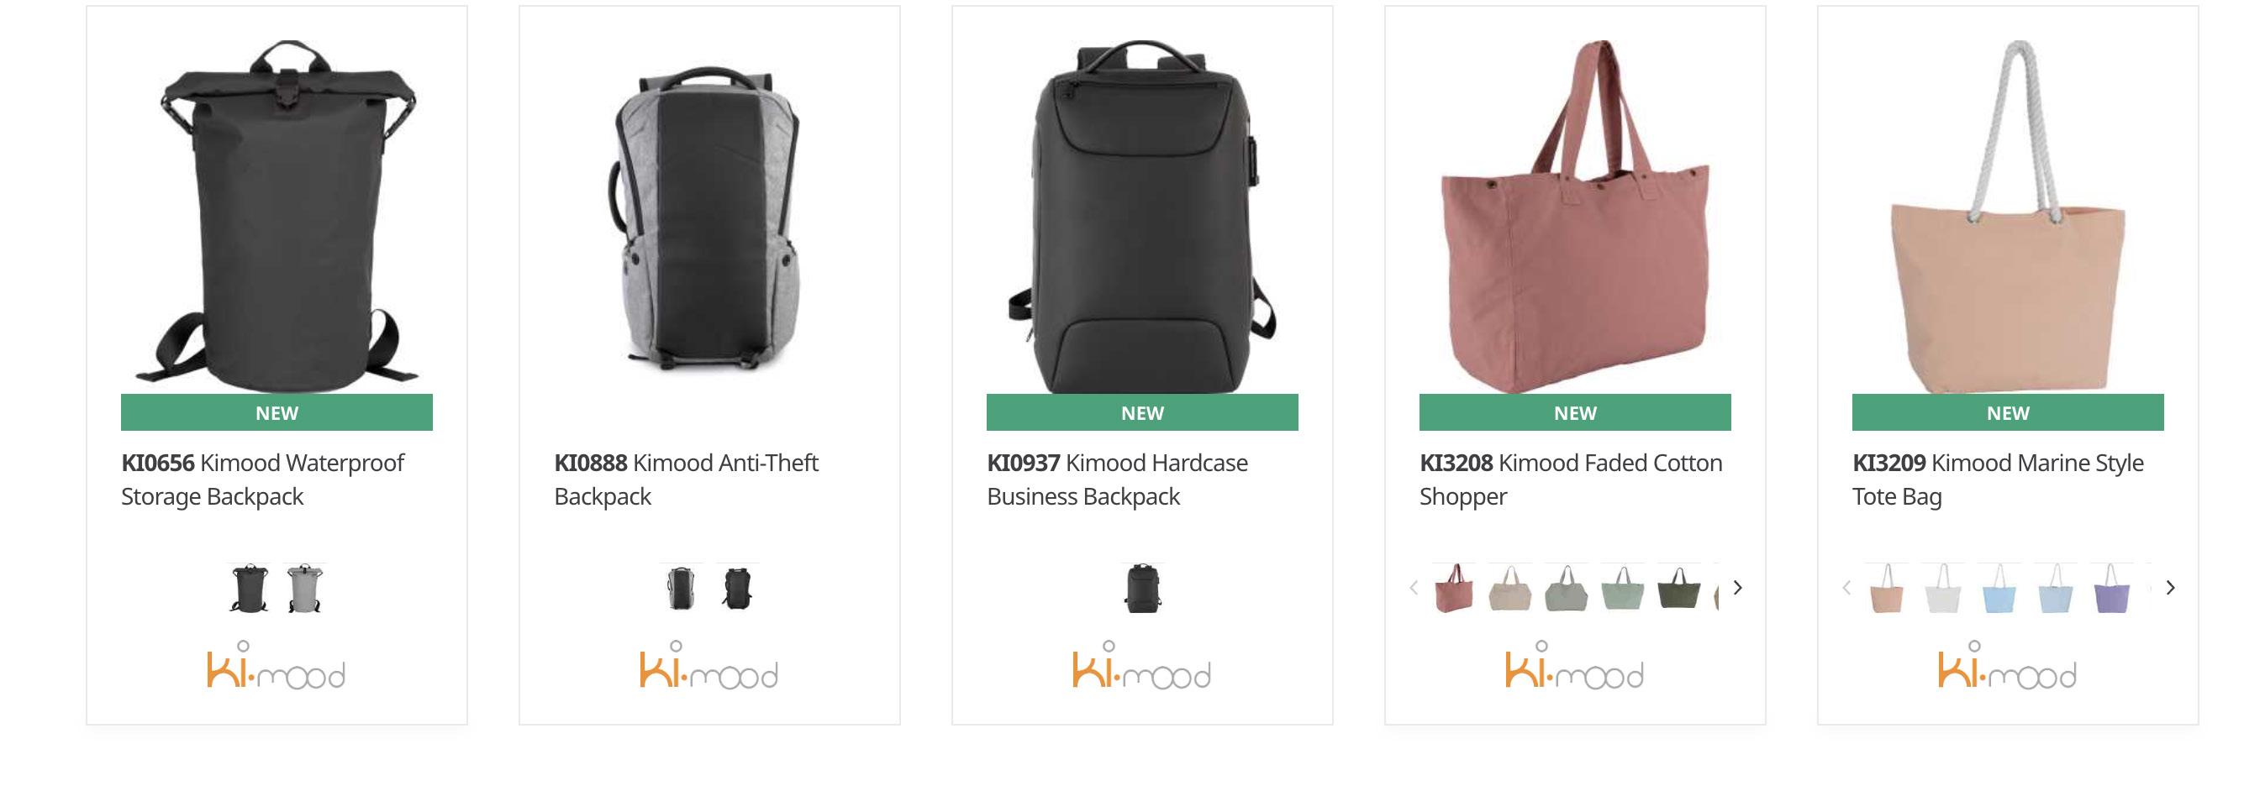This screenshot has height=786, width=2265.
Task: Select the all-black Anti-Theft Backpack colour thumbnail
Action: coord(737,589)
